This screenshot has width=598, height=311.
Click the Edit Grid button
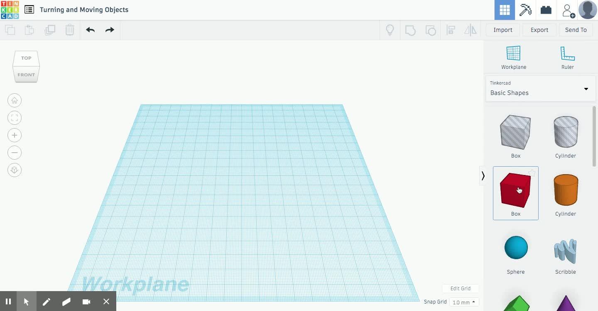pyautogui.click(x=461, y=289)
